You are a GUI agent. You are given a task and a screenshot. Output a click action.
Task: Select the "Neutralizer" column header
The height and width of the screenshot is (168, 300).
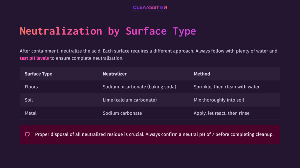click(115, 74)
